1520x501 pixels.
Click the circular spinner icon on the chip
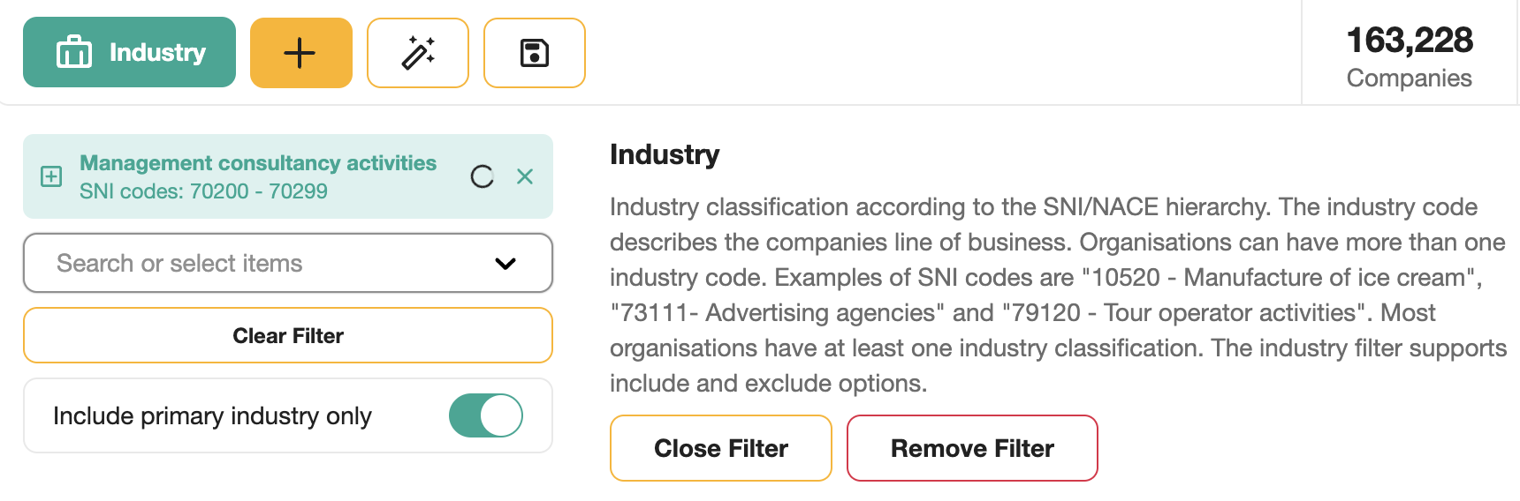click(x=482, y=176)
